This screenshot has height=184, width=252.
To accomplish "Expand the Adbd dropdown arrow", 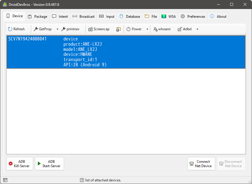I will click(x=197, y=29).
